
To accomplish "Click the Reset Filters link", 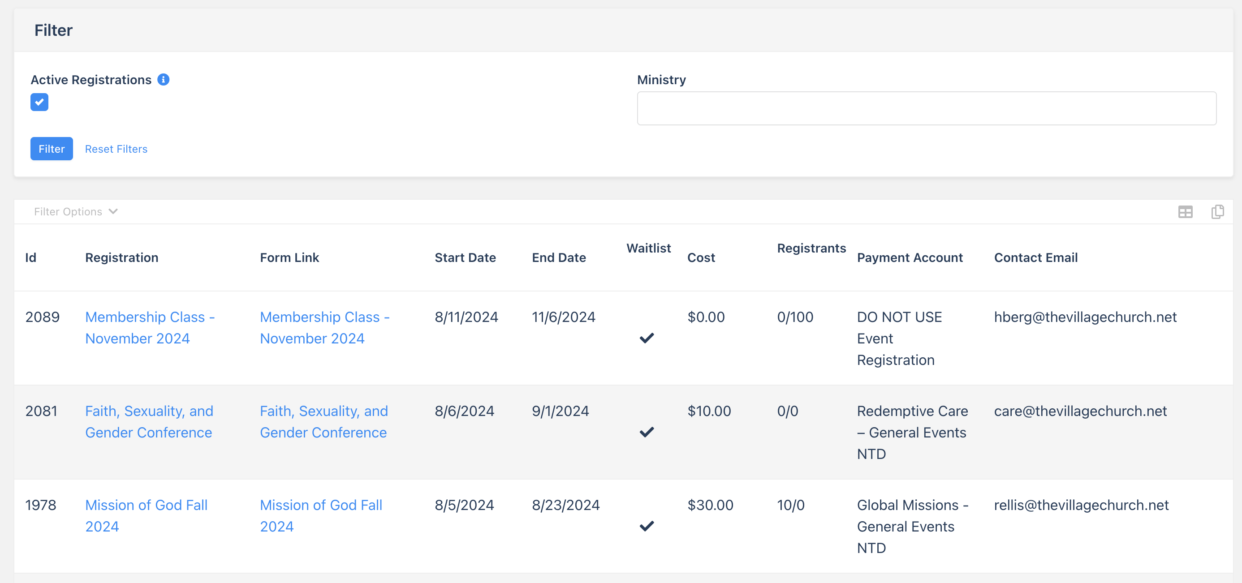I will pos(116,149).
